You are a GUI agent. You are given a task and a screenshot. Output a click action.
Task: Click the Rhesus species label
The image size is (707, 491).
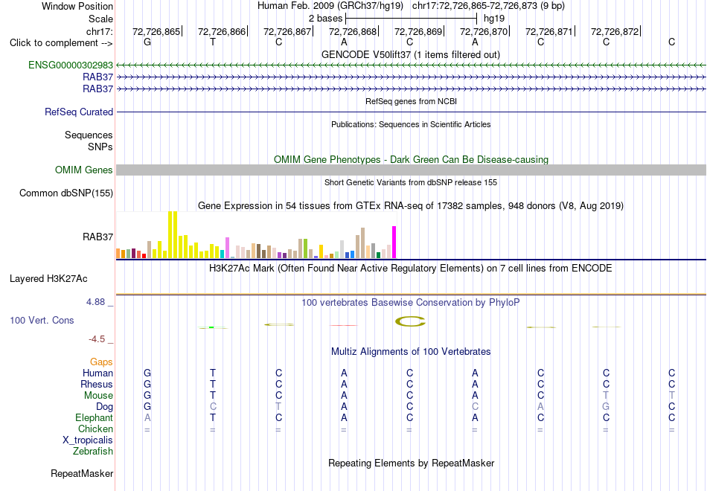click(97, 384)
